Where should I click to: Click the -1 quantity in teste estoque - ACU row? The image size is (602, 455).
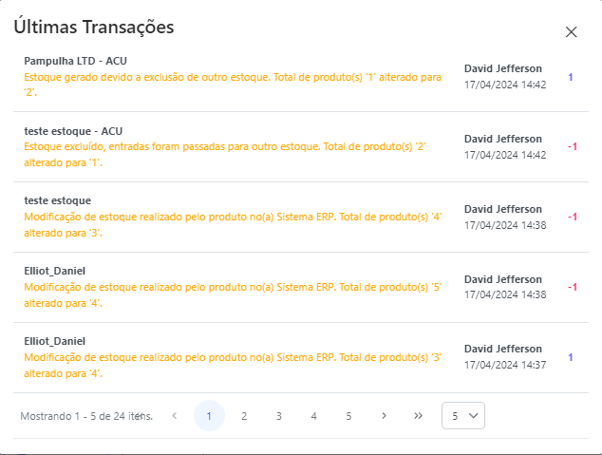(x=572, y=147)
